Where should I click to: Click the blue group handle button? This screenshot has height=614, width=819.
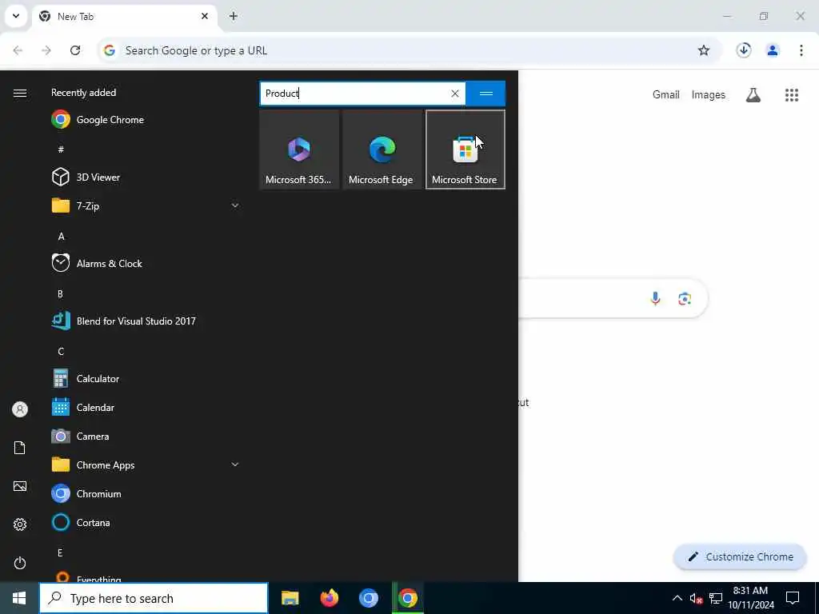point(485,94)
